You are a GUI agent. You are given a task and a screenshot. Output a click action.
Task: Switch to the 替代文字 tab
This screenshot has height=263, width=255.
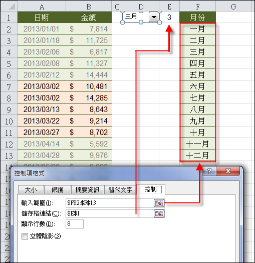pos(120,190)
